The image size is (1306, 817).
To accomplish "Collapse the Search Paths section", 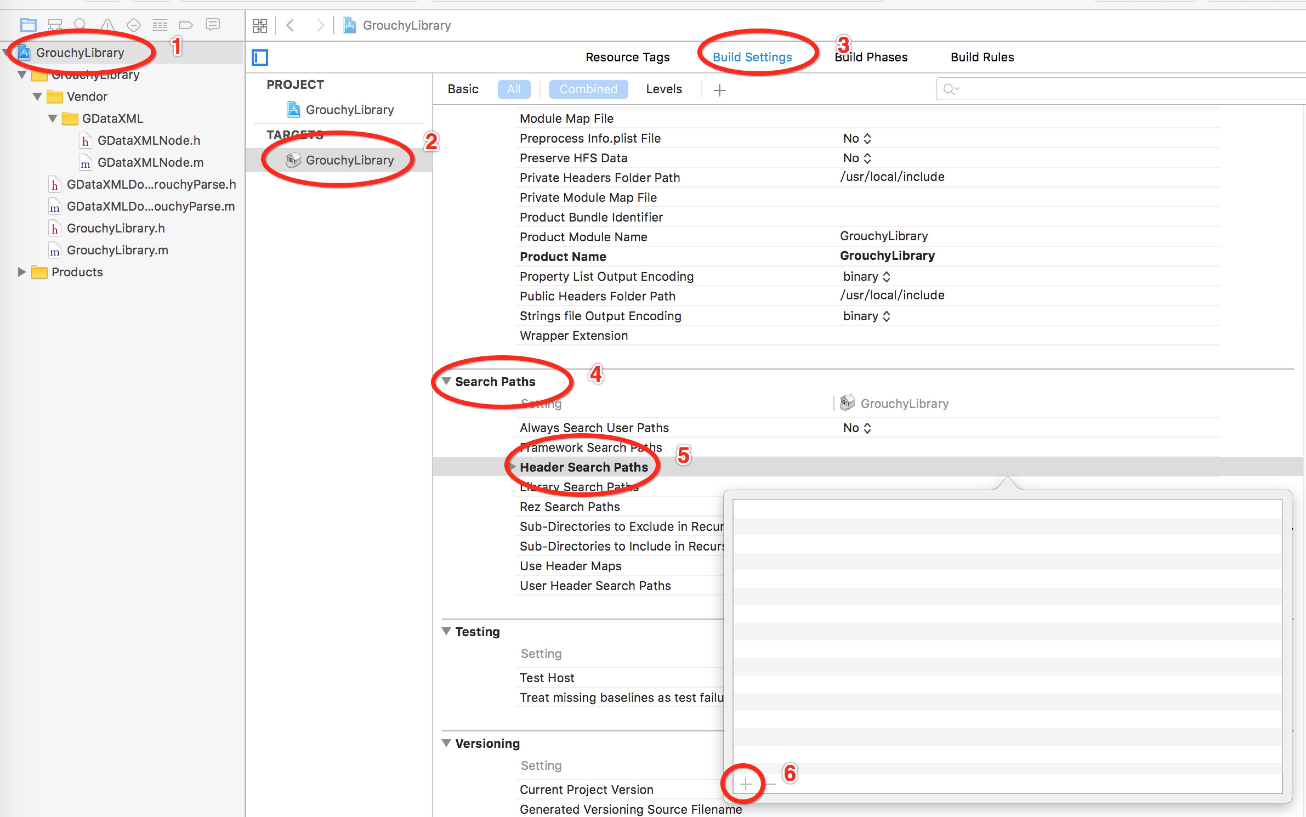I will coord(446,381).
